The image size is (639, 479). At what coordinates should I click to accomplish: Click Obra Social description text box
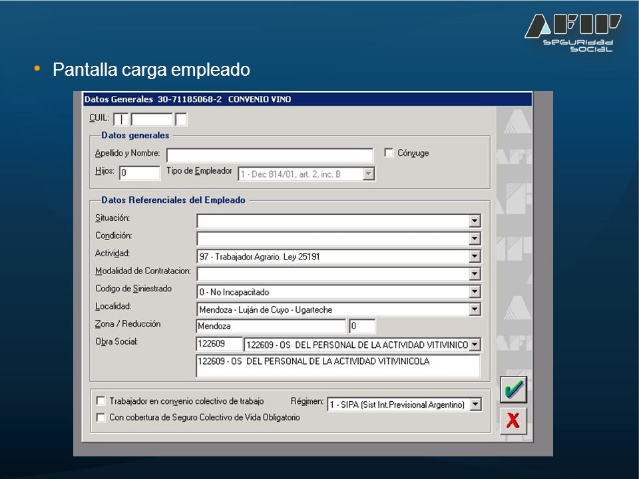[x=338, y=366]
